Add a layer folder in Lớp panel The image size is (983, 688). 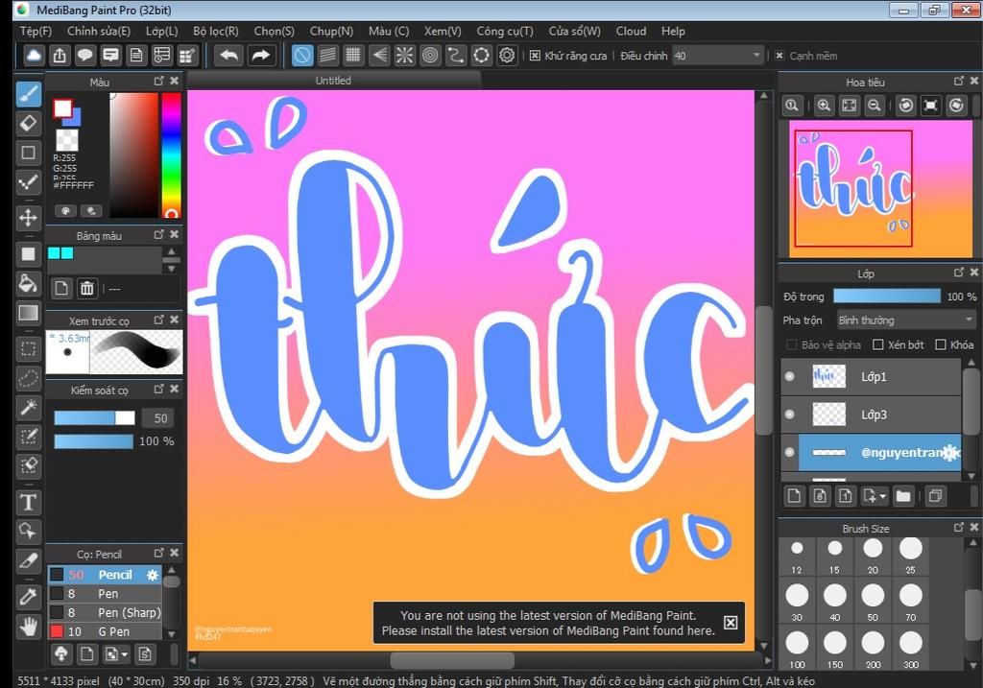pyautogui.click(x=903, y=496)
